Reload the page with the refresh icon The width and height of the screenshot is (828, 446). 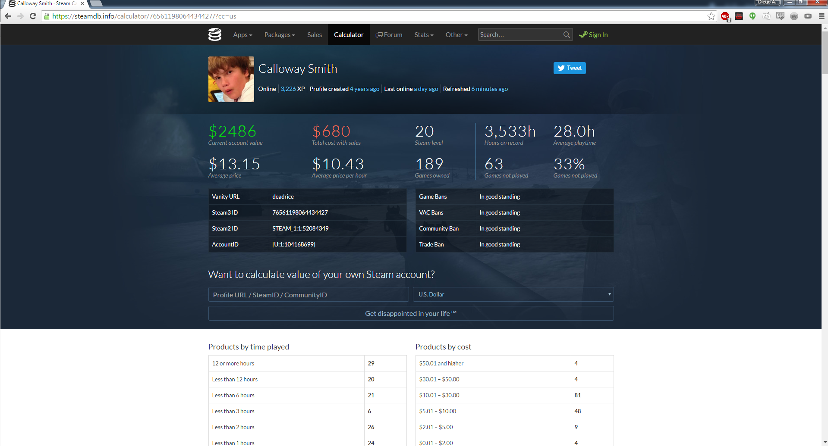pyautogui.click(x=33, y=16)
